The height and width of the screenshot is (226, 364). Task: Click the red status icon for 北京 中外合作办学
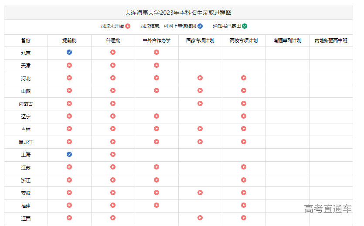click(x=156, y=52)
